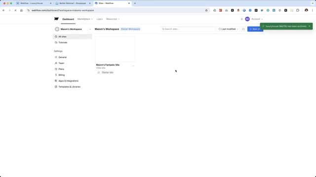The image size is (316, 177).
Task: Click the Webflow logo in the header
Action: pyautogui.click(x=56, y=19)
